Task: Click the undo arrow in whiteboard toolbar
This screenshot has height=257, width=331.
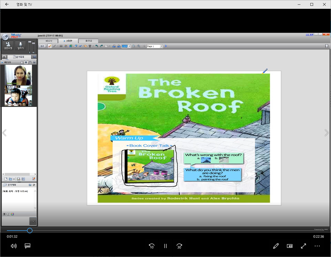Action: tap(97, 46)
